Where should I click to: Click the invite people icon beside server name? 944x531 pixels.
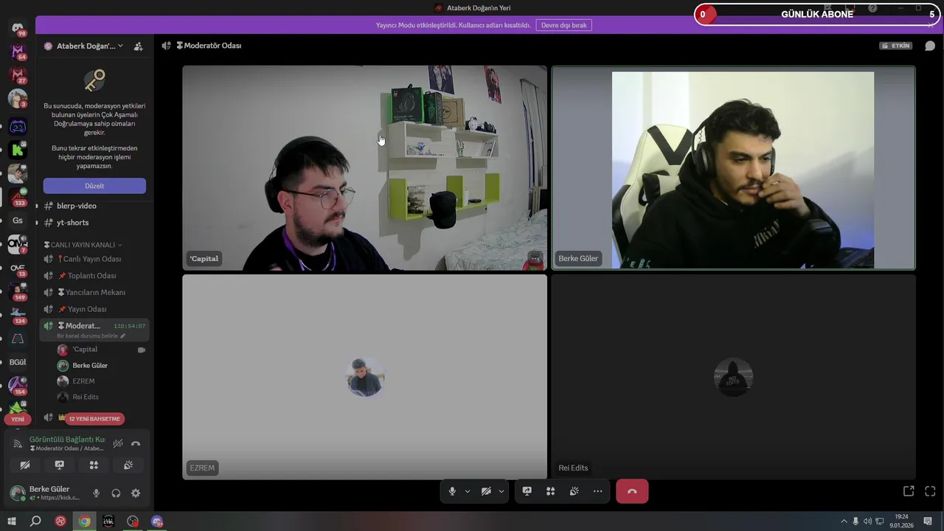tap(138, 46)
